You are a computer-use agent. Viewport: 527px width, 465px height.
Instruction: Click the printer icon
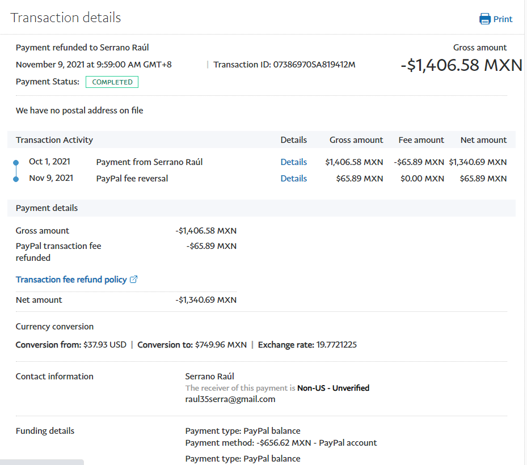pos(485,19)
